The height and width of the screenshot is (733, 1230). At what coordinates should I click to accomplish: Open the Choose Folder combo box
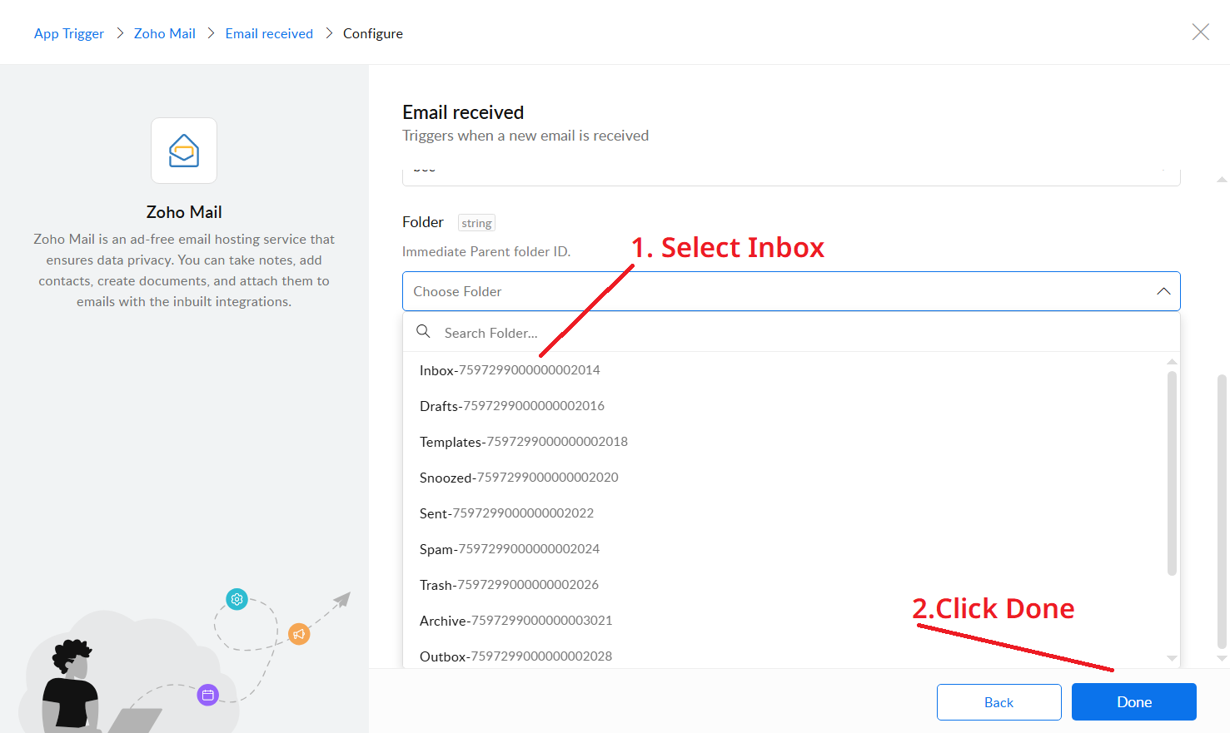(774, 291)
